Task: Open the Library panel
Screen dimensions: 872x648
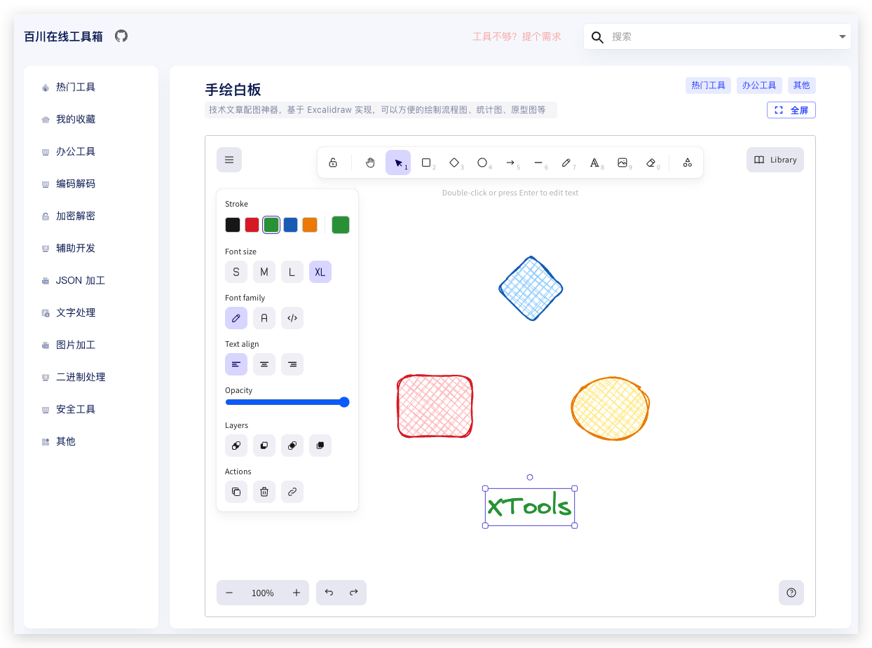Action: [775, 160]
